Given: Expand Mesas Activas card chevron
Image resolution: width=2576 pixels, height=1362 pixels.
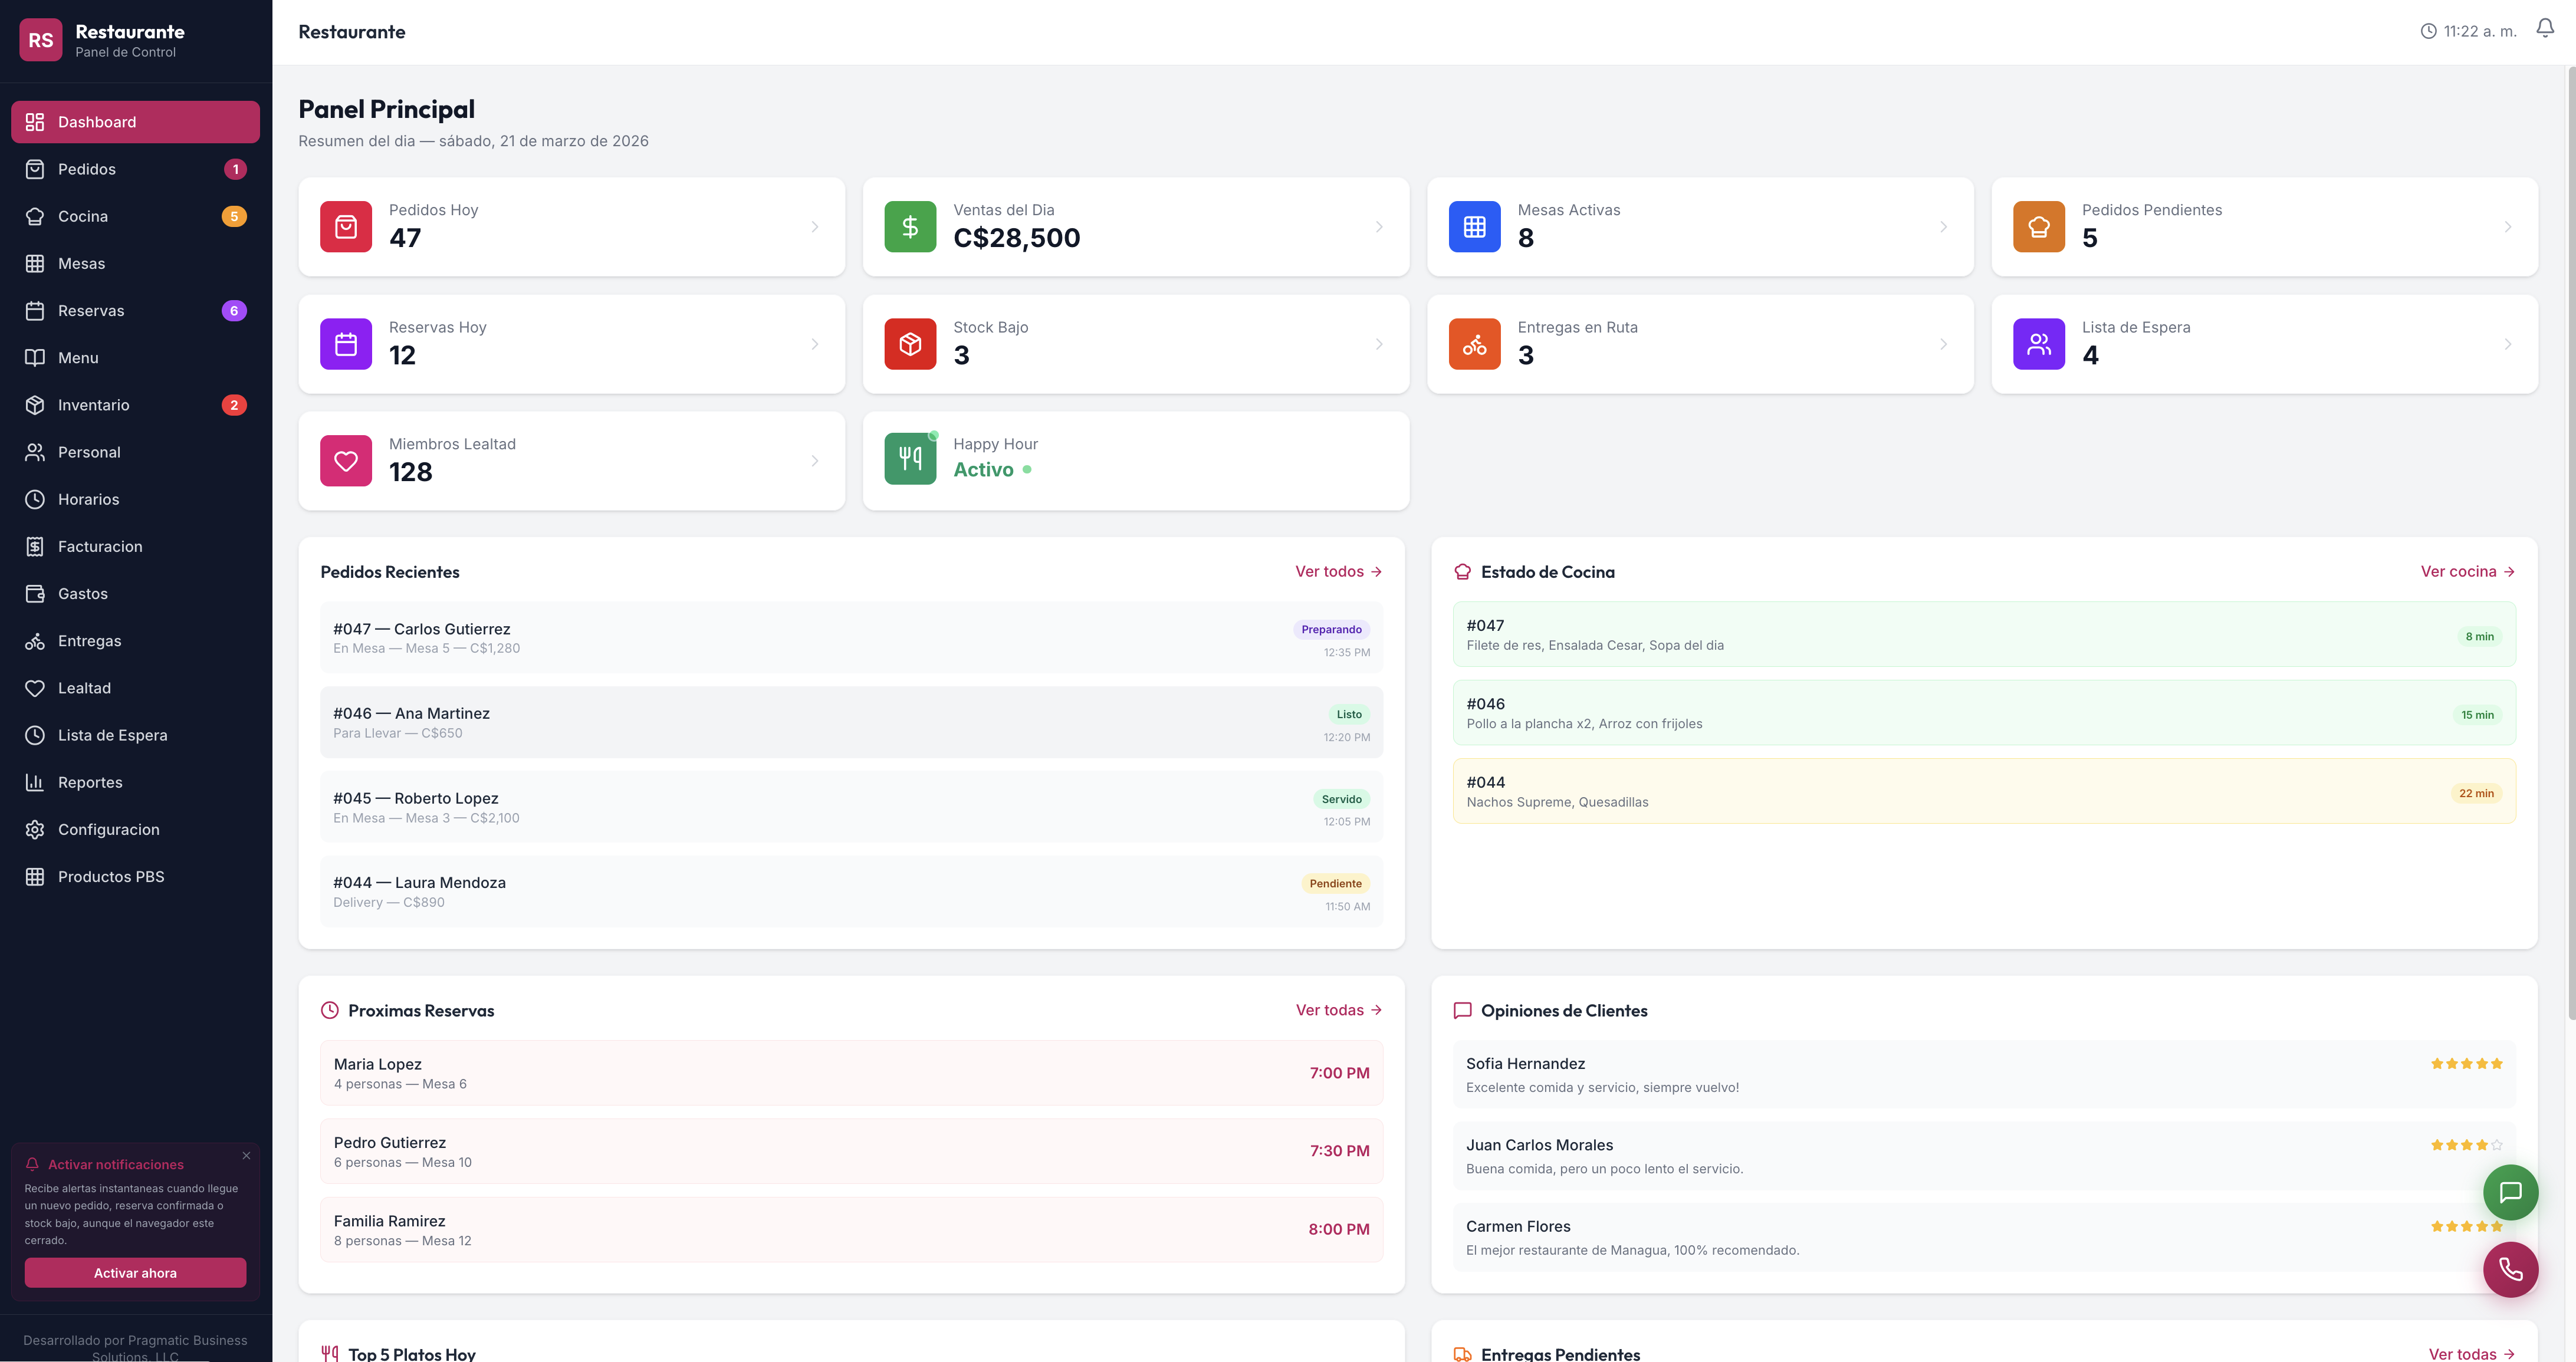Looking at the screenshot, I should point(1943,227).
